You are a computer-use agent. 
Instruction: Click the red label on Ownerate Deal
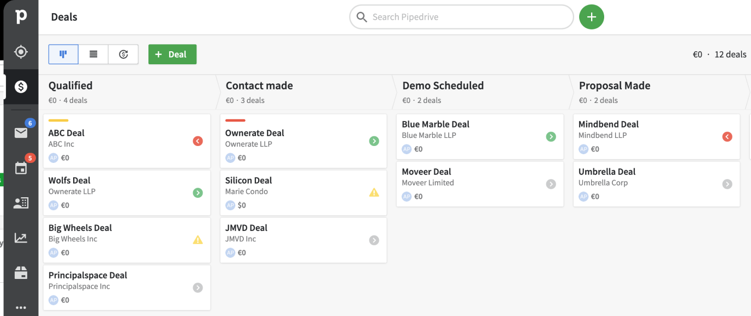[235, 120]
